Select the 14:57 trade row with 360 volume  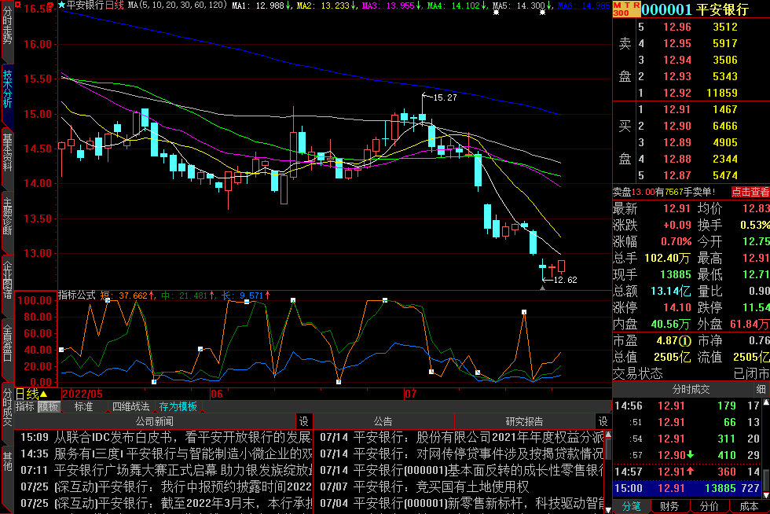(x=687, y=472)
